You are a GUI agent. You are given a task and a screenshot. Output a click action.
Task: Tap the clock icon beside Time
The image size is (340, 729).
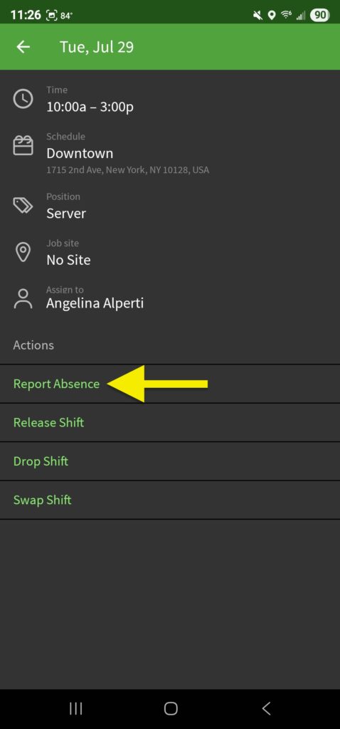pos(23,99)
